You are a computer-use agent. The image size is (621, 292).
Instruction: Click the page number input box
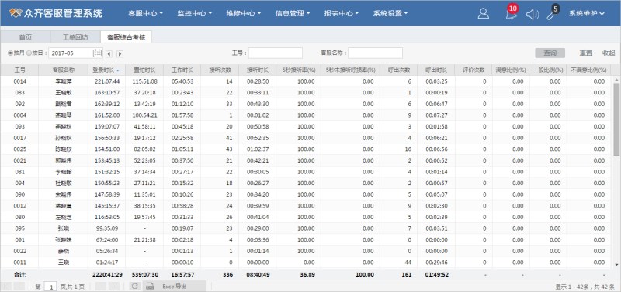click(x=50, y=287)
